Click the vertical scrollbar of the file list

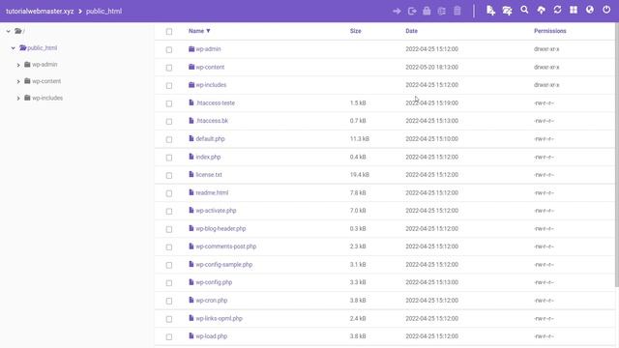[617, 155]
